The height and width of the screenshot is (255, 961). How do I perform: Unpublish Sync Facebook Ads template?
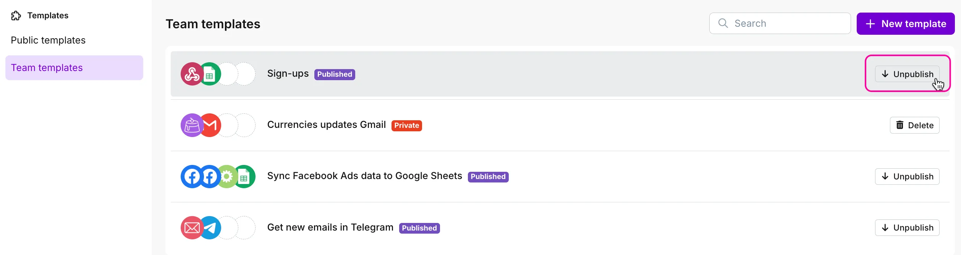tap(907, 176)
